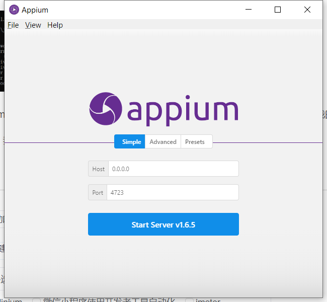The height and width of the screenshot is (302, 327).
Task: Toggle the 微信小程序 checkbox in background window
Action: (x=36, y=300)
